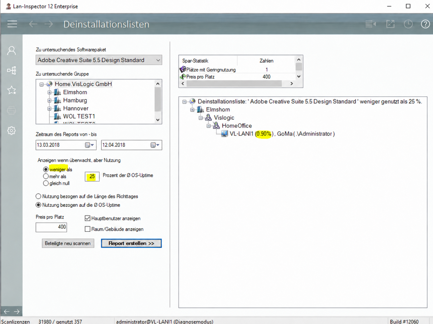Click the Hamburg building icon in group tree
This screenshot has height=324, width=433.
[57, 100]
